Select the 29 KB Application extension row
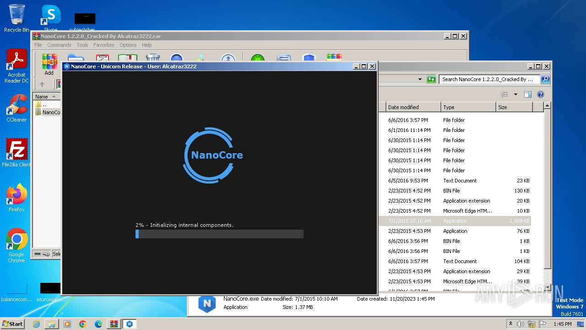Image resolution: width=586 pixels, height=330 pixels. pyautogui.click(x=455, y=271)
